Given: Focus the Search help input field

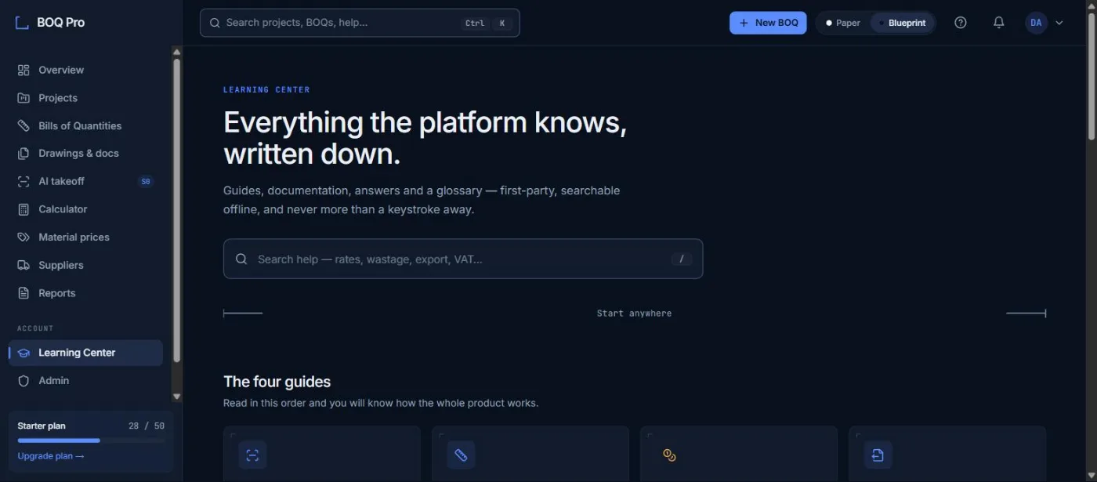Looking at the screenshot, I should [x=463, y=259].
